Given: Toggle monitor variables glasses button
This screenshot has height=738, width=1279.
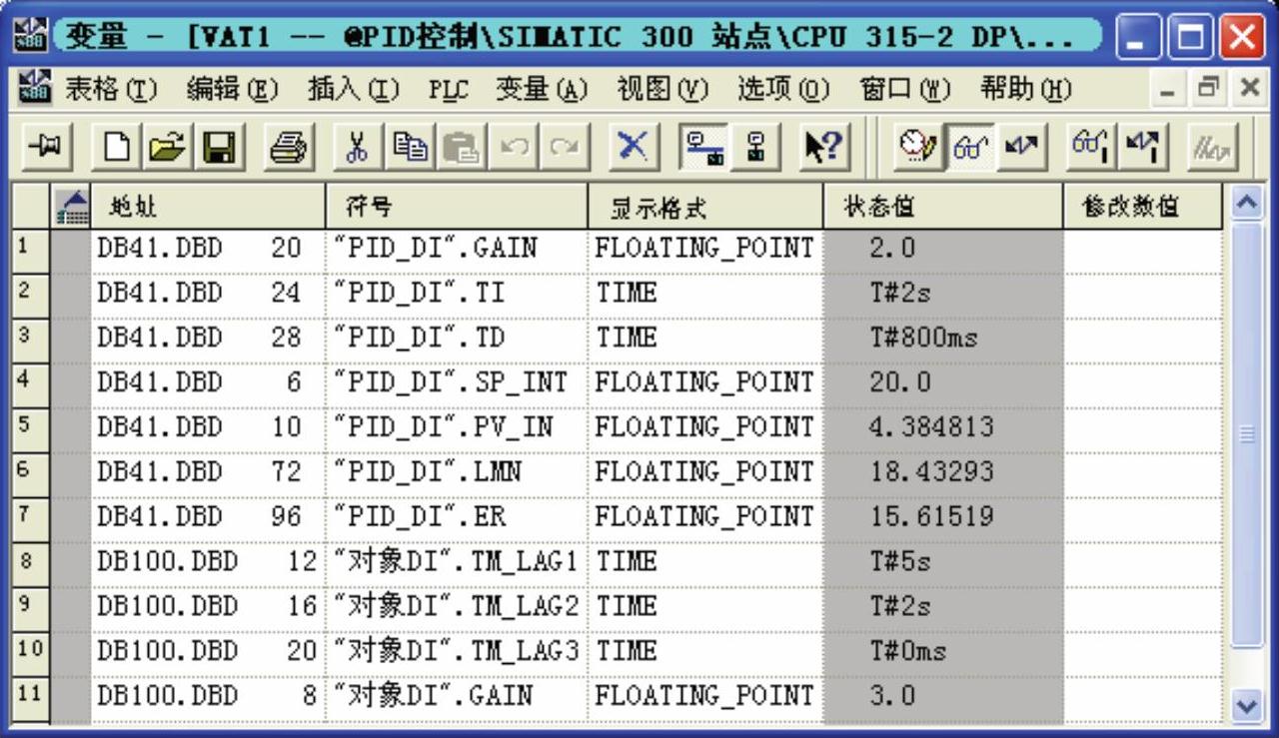Looking at the screenshot, I should pos(969,147).
